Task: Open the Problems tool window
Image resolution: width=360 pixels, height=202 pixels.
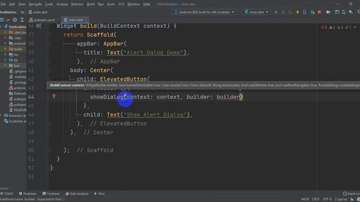Action: [x=28, y=194]
